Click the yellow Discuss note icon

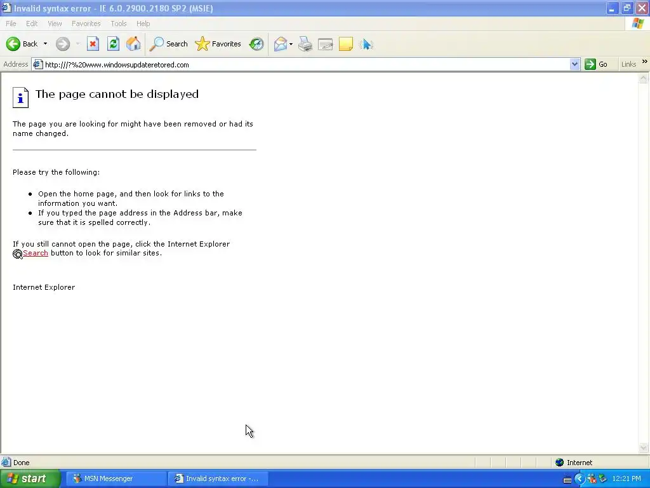click(x=346, y=44)
